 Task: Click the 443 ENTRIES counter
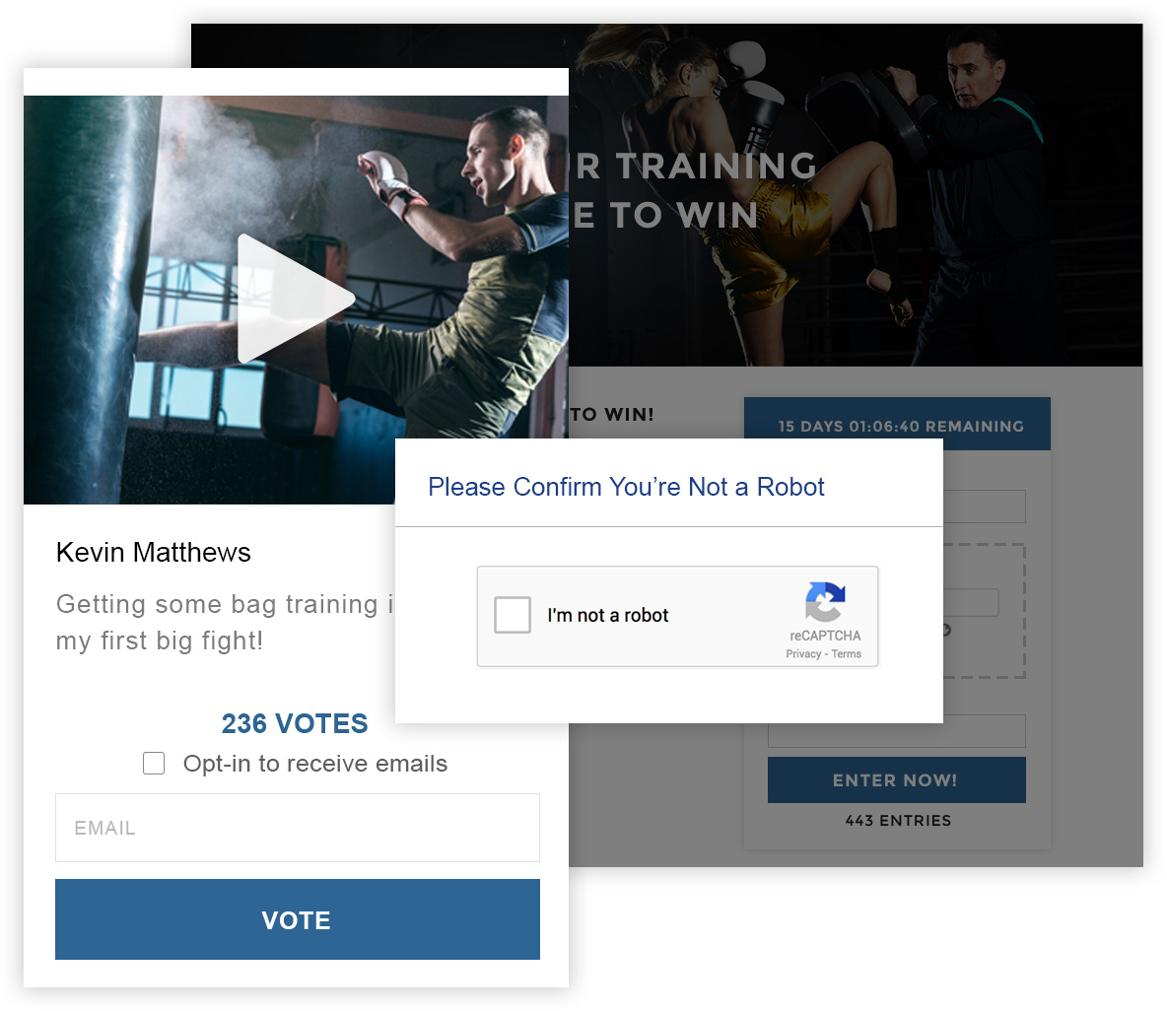coord(898,821)
